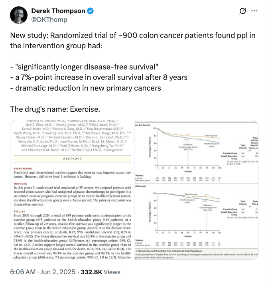Click the METHODS section of the abstract
268x287 pixels.
pyautogui.click(x=73, y=194)
